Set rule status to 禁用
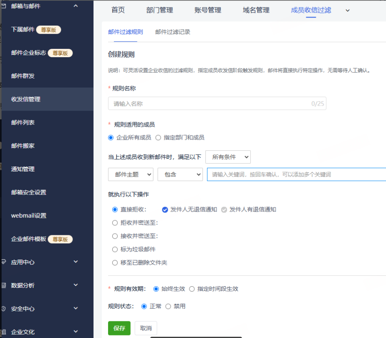This screenshot has height=338, width=386. (x=168, y=306)
